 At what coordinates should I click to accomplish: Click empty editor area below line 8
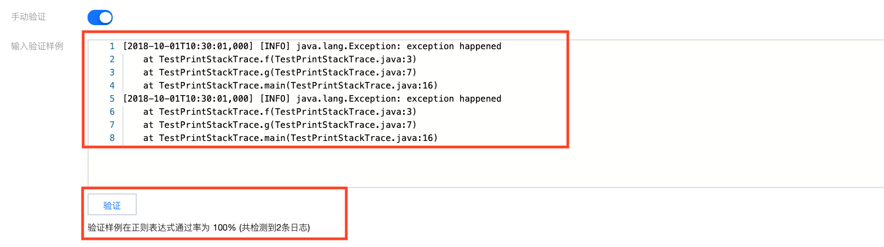click(383, 167)
